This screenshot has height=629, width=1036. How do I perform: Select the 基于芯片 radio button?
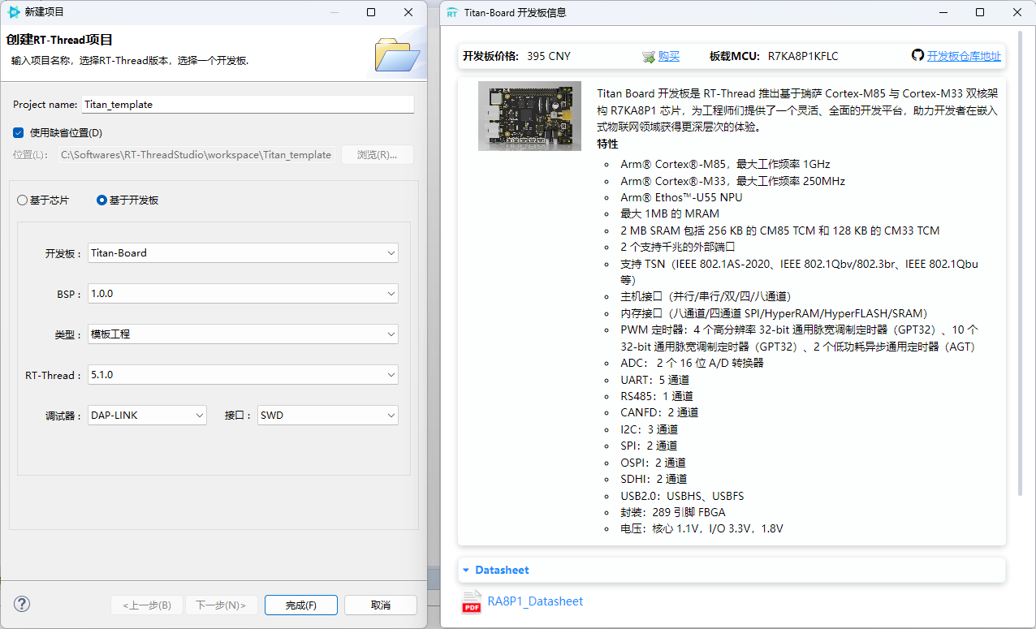[23, 200]
